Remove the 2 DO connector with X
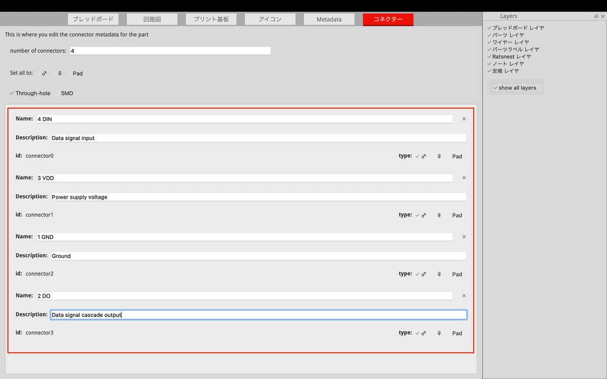The width and height of the screenshot is (607, 379). pyautogui.click(x=464, y=296)
